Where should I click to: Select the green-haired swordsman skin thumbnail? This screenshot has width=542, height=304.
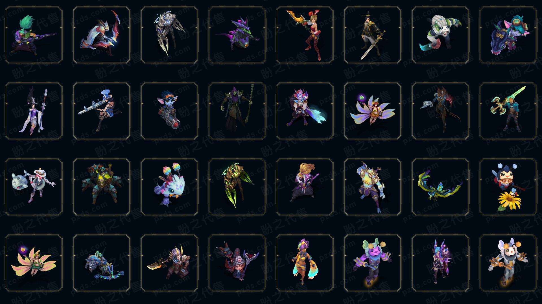pyautogui.click(x=34, y=35)
